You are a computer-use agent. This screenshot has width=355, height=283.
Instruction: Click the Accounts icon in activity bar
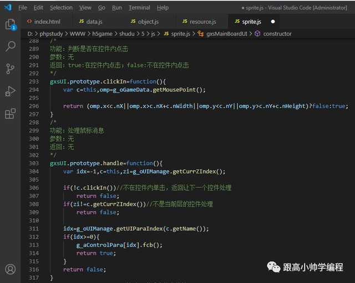pyautogui.click(x=11, y=270)
